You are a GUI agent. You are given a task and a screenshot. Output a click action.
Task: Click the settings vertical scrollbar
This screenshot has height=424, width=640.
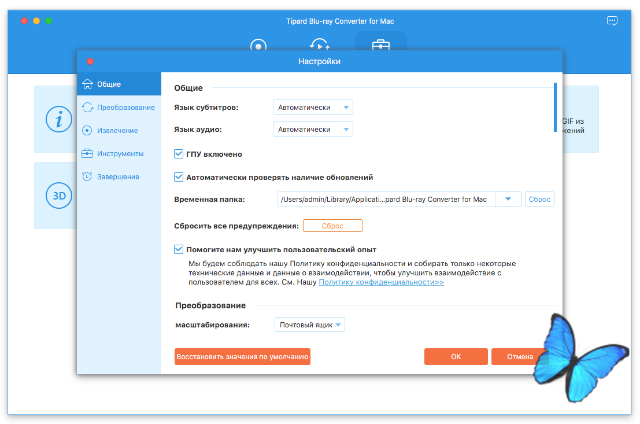point(555,108)
